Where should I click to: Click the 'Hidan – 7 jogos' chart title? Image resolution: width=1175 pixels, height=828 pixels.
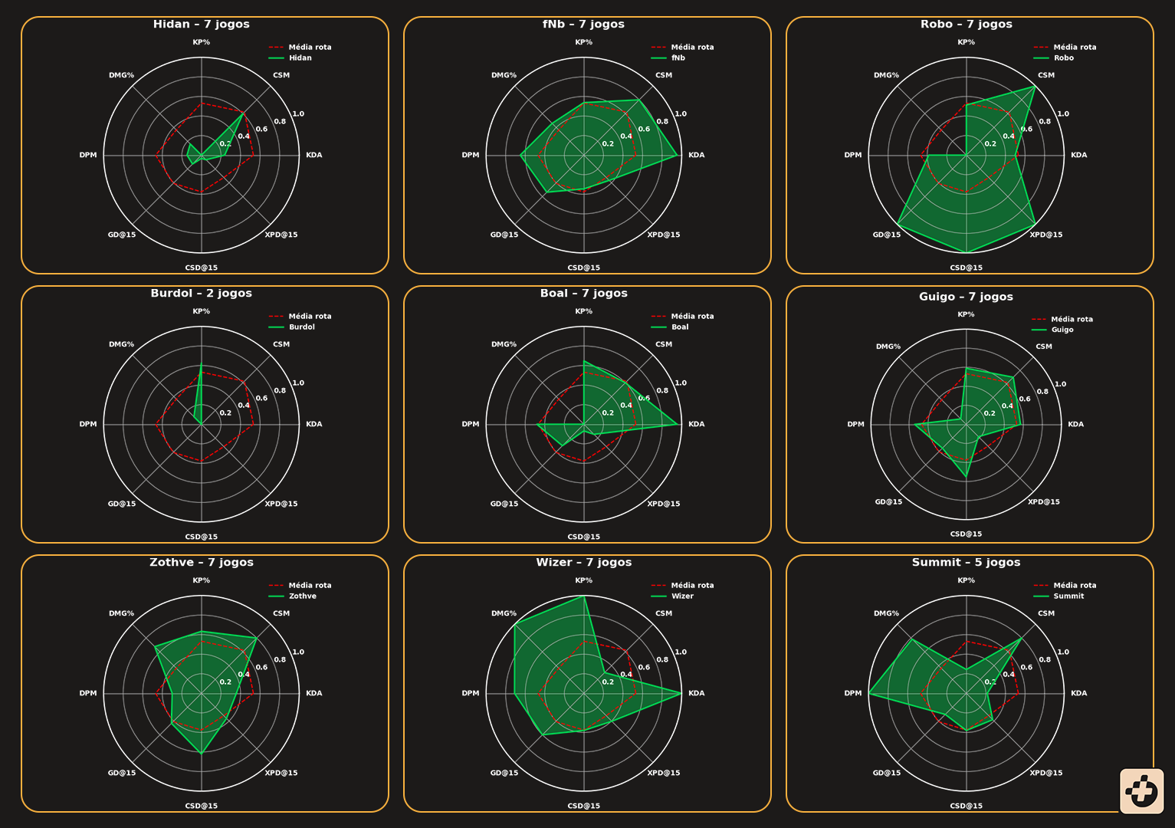click(x=201, y=25)
